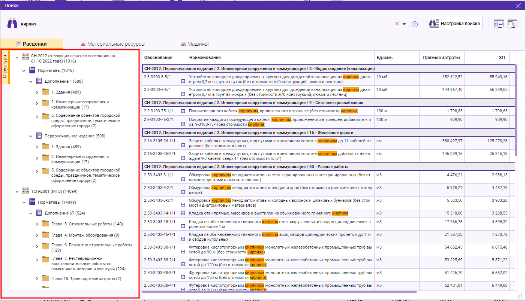Open the Настройка поиска button
526x301 pixels.
454,23
